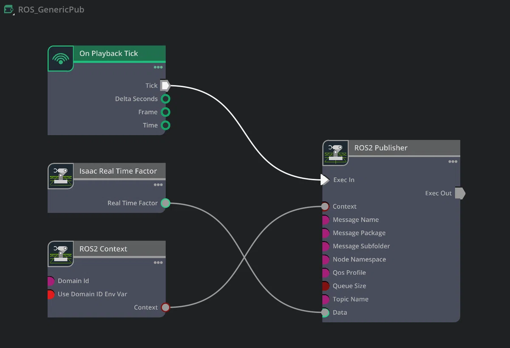
Task: Select the white Tick to Exec In wire
Action: click(x=245, y=133)
